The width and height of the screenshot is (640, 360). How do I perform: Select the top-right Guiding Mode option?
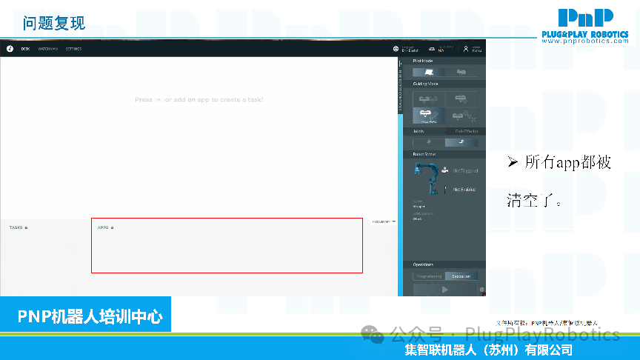tap(461, 99)
